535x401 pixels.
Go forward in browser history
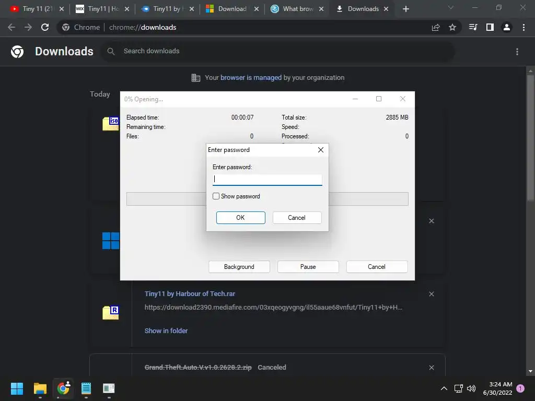[x=28, y=27]
